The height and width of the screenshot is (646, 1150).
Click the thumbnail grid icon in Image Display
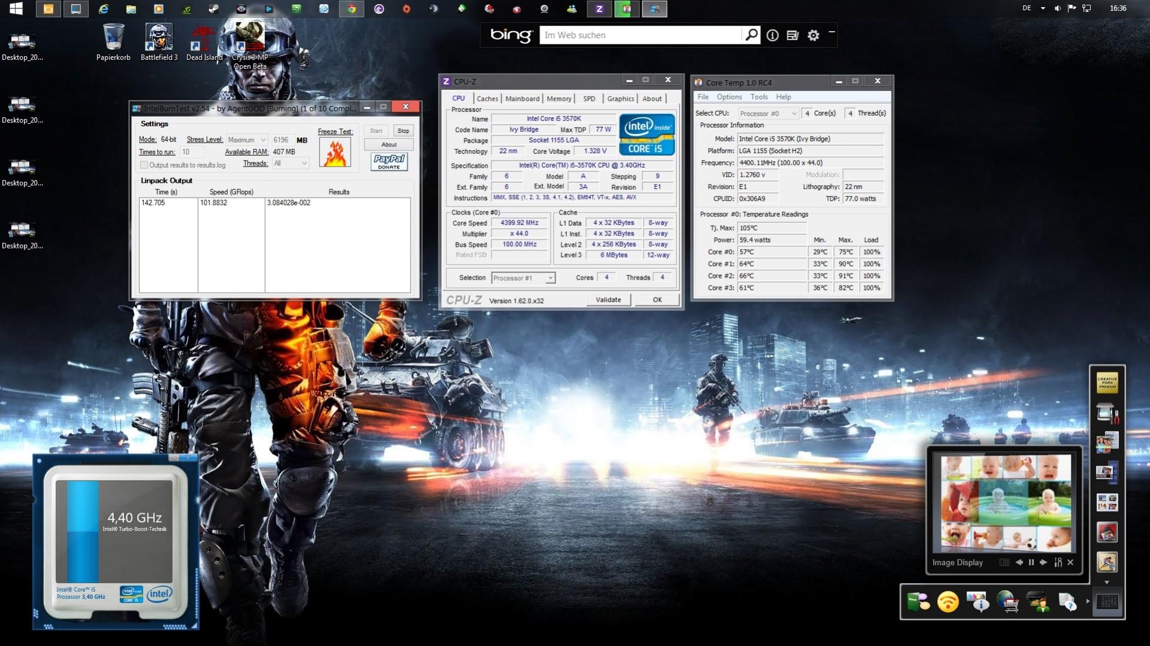(x=1004, y=562)
